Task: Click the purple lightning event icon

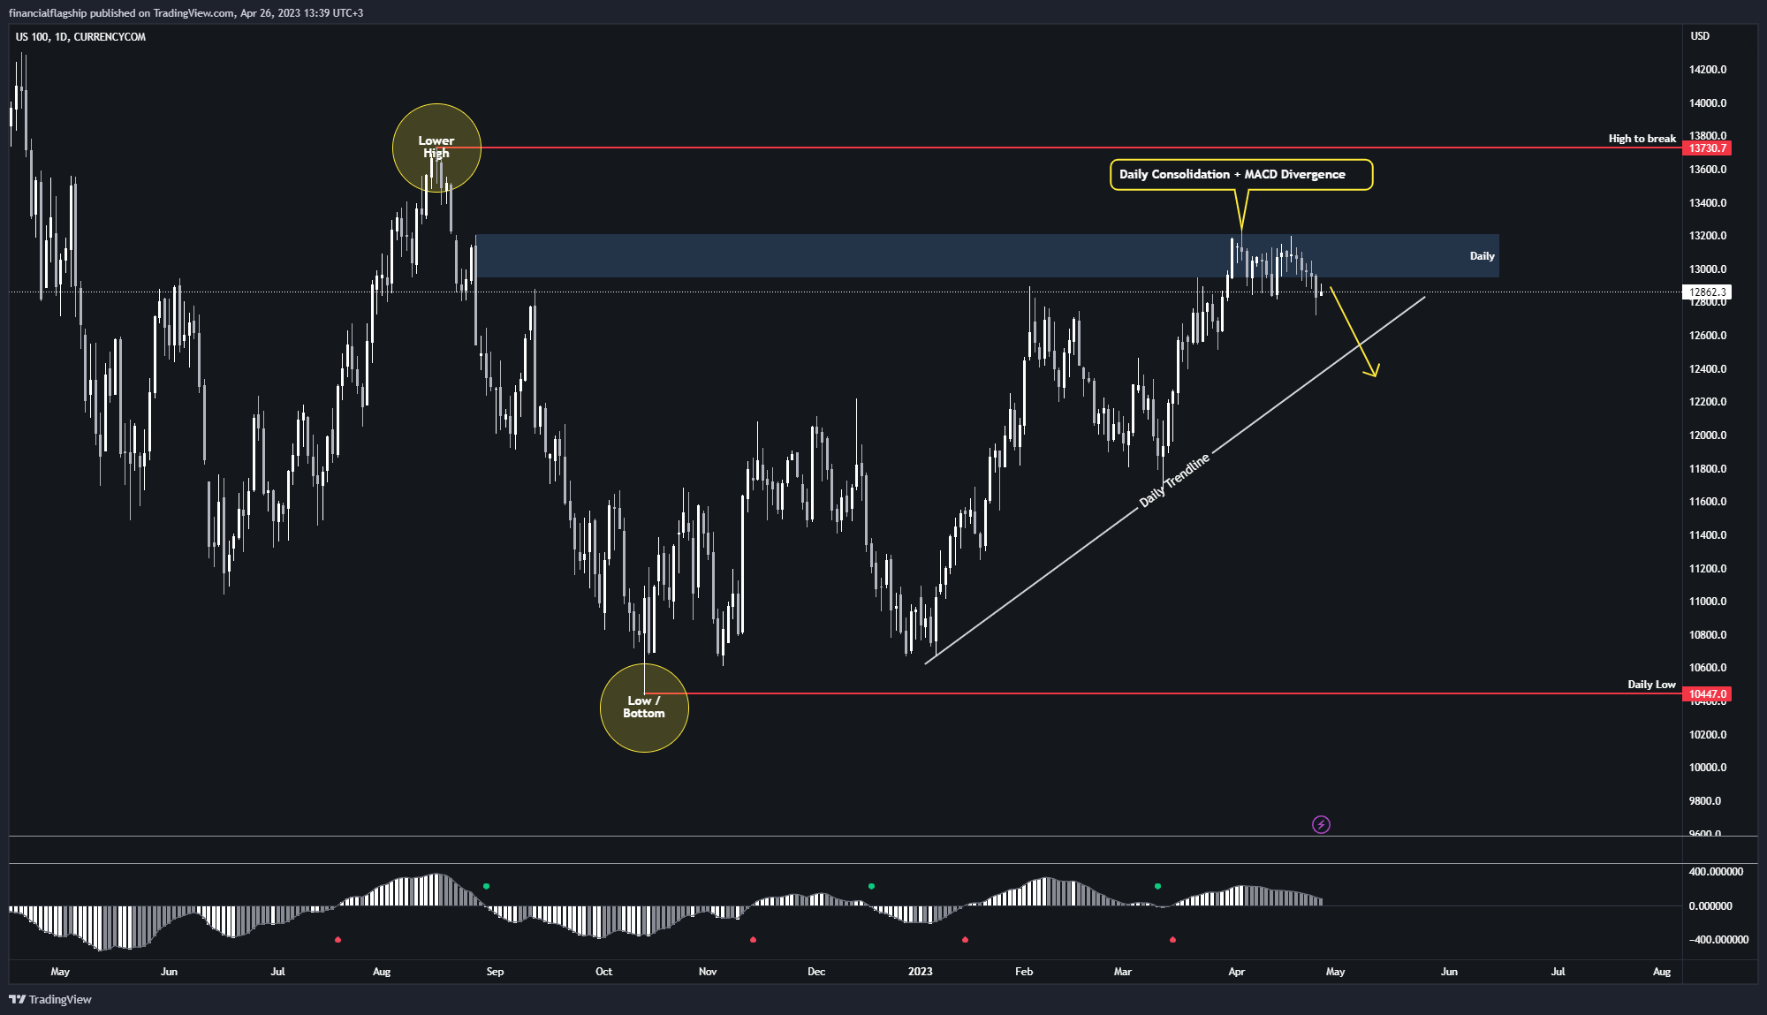Action: pos(1321,824)
